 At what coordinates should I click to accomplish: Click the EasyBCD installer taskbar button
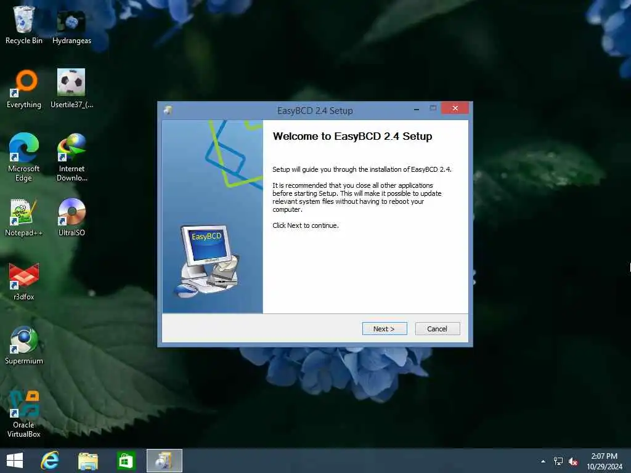pos(164,461)
